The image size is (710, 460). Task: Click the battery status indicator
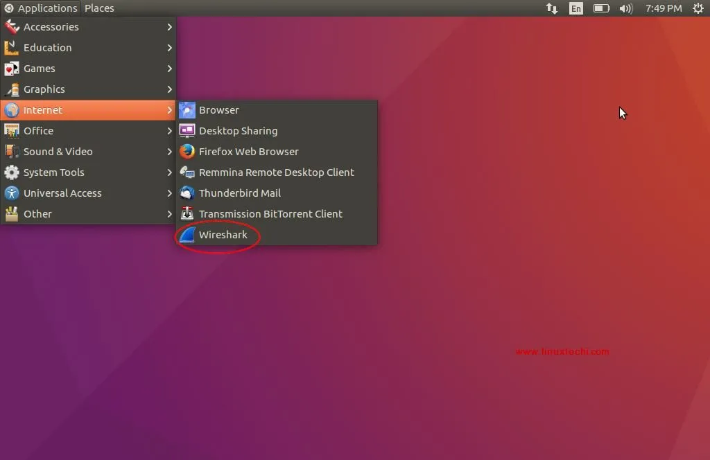coord(600,8)
